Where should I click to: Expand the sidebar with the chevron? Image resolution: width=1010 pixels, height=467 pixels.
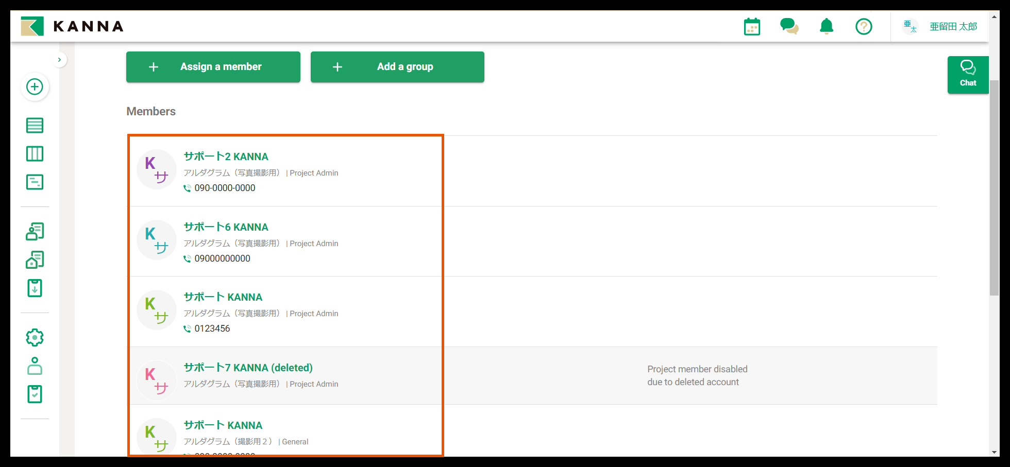click(x=60, y=60)
